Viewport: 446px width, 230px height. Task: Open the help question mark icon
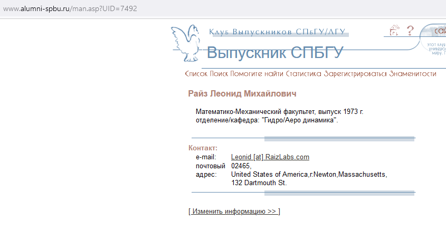point(410,31)
